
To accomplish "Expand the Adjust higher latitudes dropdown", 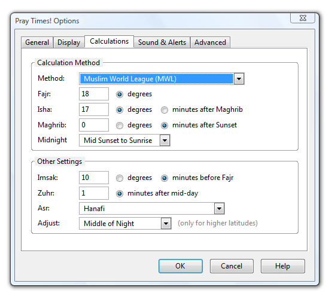I will pos(166,224).
